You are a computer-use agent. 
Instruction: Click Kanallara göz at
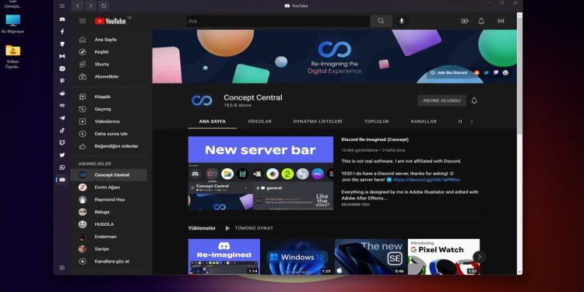(x=109, y=261)
